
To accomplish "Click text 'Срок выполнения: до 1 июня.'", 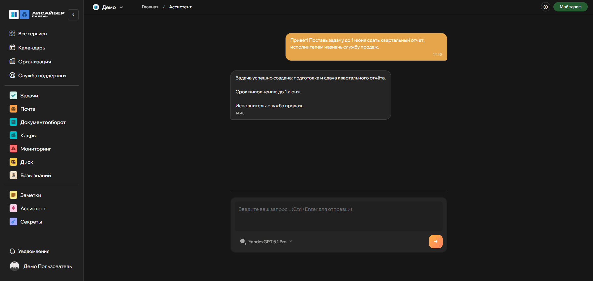I will [x=268, y=92].
